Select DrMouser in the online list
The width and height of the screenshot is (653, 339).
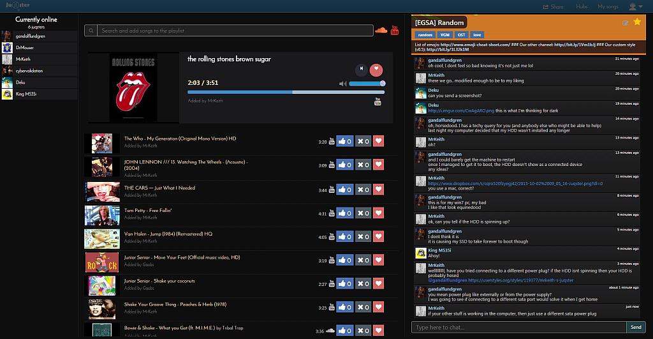pyautogui.click(x=39, y=47)
